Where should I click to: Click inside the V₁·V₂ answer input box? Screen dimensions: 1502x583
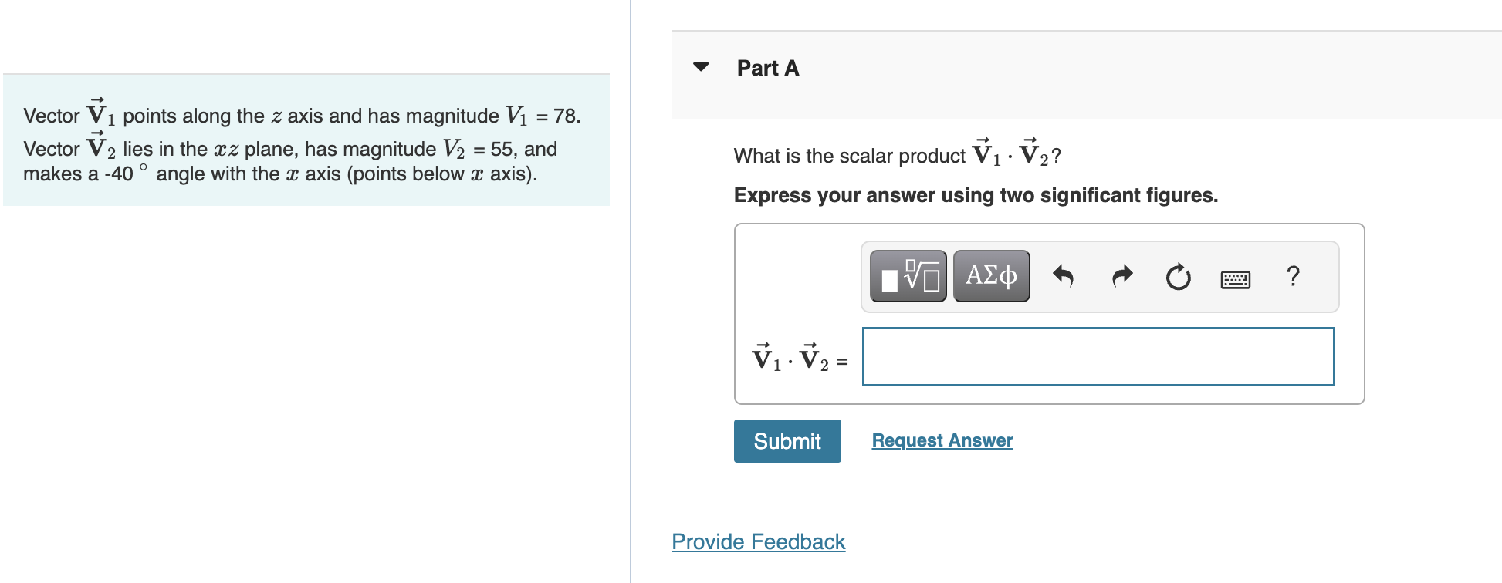coord(1096,356)
